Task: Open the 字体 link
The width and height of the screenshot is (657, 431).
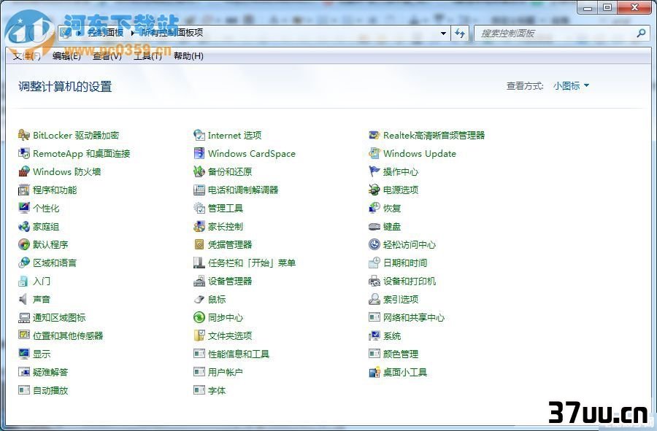Action: 217,390
